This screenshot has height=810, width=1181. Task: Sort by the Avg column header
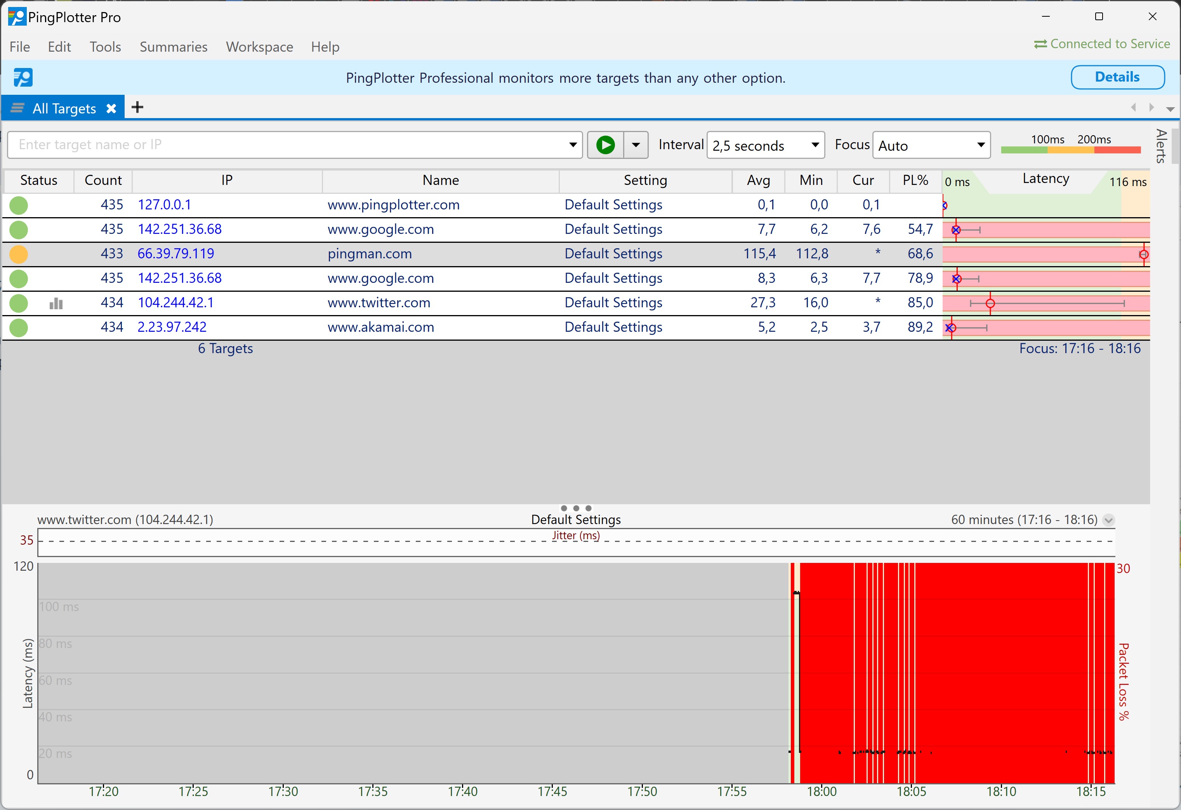click(x=758, y=181)
